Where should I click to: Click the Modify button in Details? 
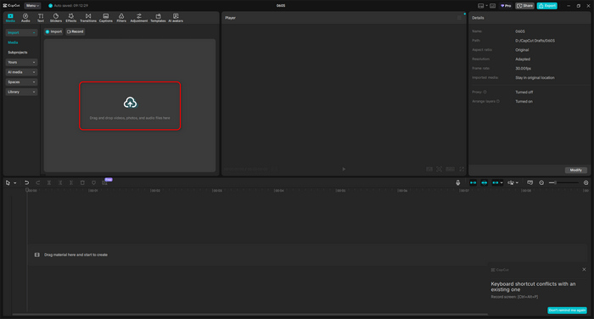576,171
